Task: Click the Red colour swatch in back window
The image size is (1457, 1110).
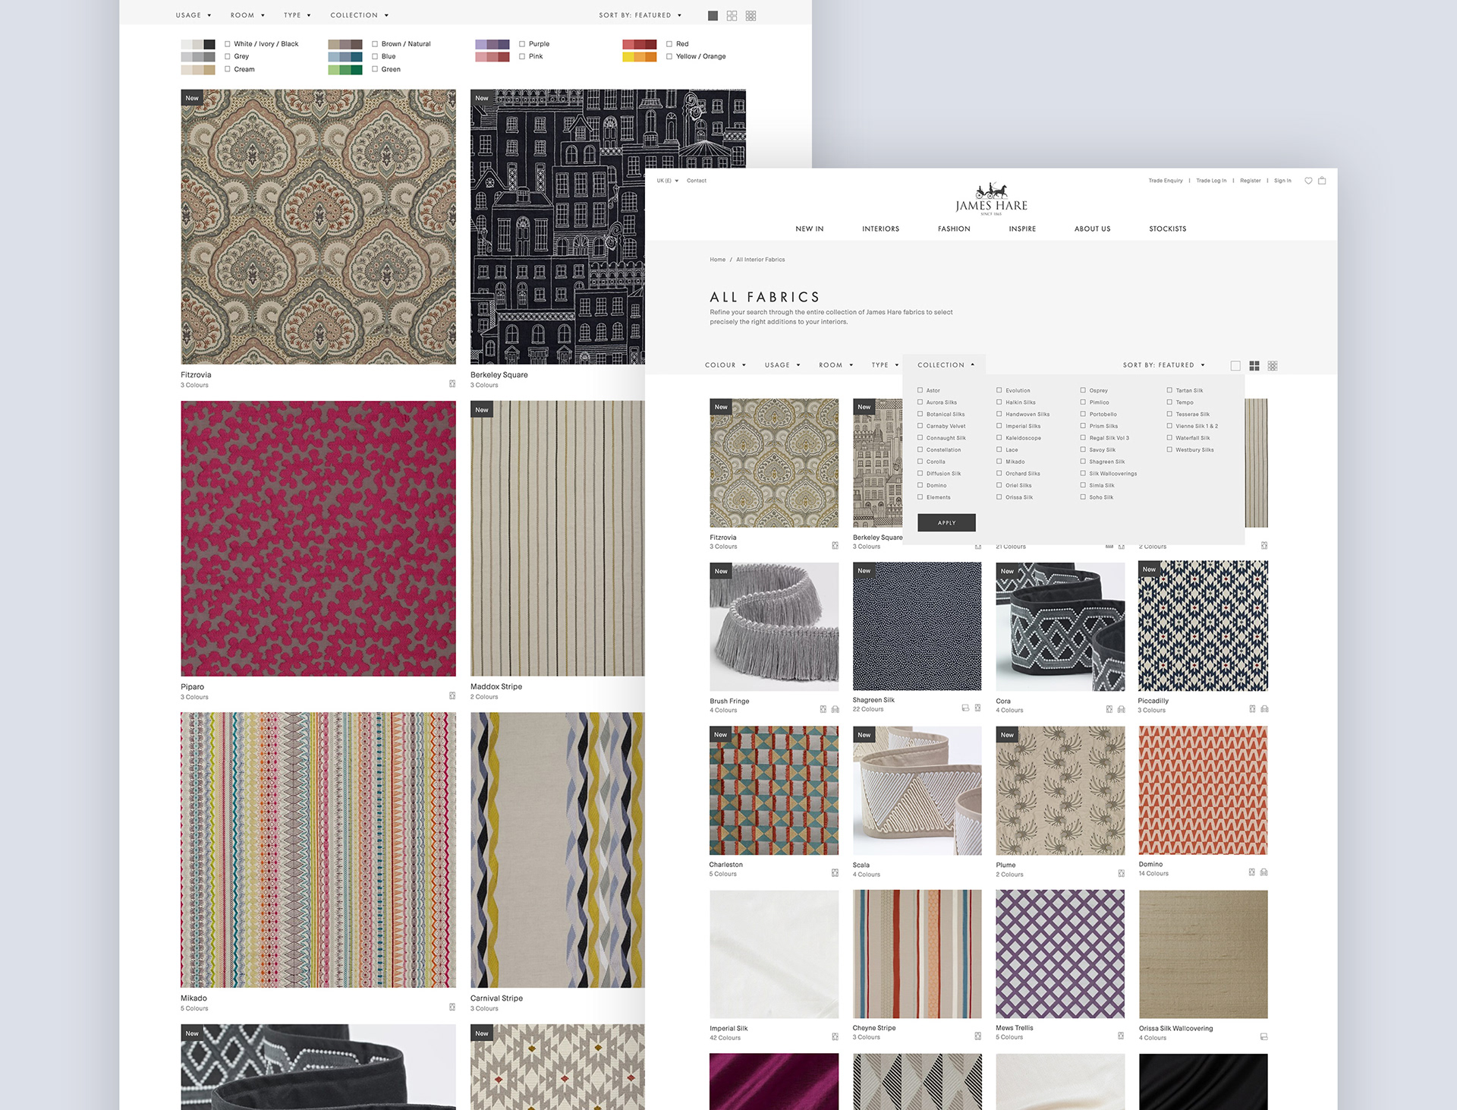Action: pos(640,44)
